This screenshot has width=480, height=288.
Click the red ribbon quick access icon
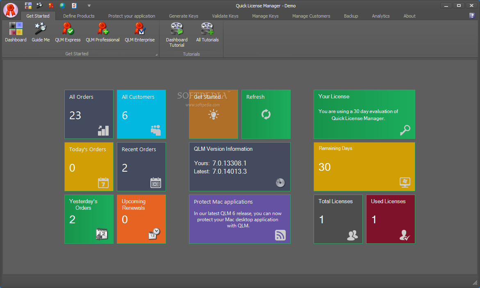51,5
